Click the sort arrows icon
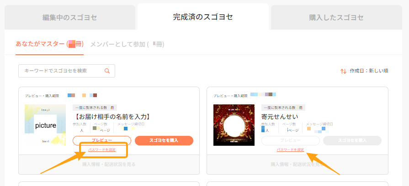Viewport: 409px width, 186px height. 343,71
